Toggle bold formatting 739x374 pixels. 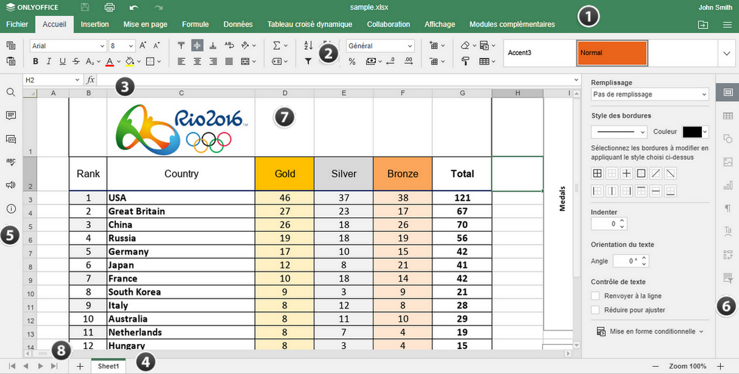(x=36, y=61)
